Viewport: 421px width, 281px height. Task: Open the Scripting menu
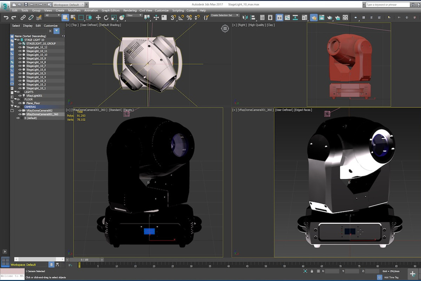click(x=178, y=11)
